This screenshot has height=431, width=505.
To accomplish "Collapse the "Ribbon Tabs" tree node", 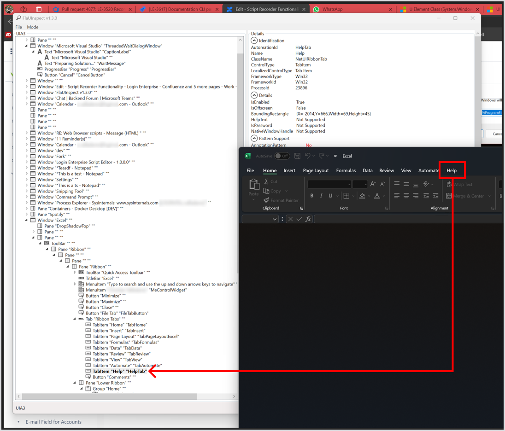I will pyautogui.click(x=75, y=319).
